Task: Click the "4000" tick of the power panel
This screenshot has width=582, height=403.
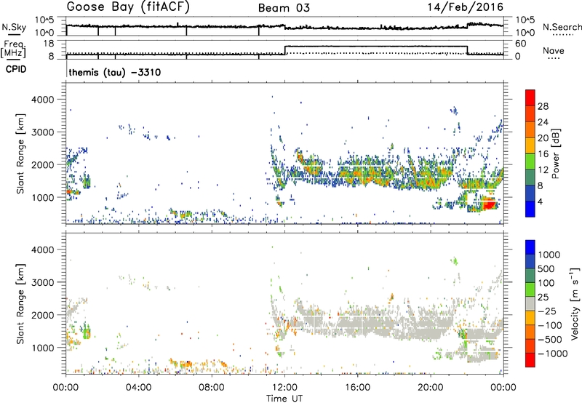Action: (43, 100)
